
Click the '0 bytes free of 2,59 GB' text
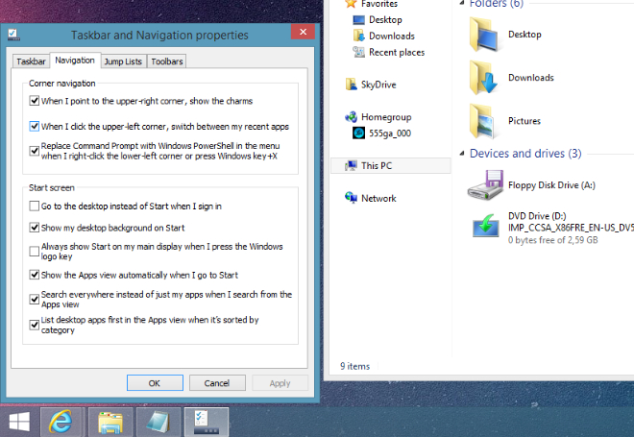pos(552,240)
